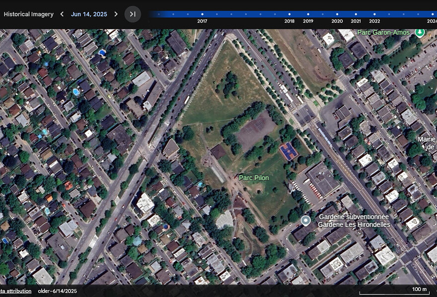Open the data attribution link

point(15,291)
